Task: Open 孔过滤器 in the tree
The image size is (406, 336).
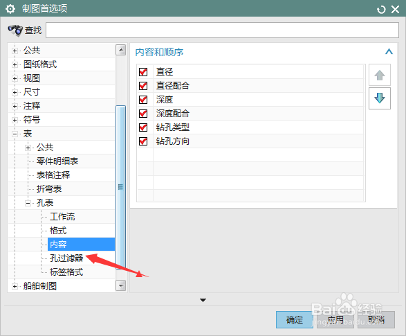Action: pyautogui.click(x=66, y=258)
